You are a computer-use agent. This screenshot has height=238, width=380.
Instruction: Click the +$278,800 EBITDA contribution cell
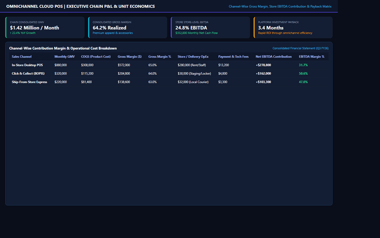pyautogui.click(x=263, y=65)
